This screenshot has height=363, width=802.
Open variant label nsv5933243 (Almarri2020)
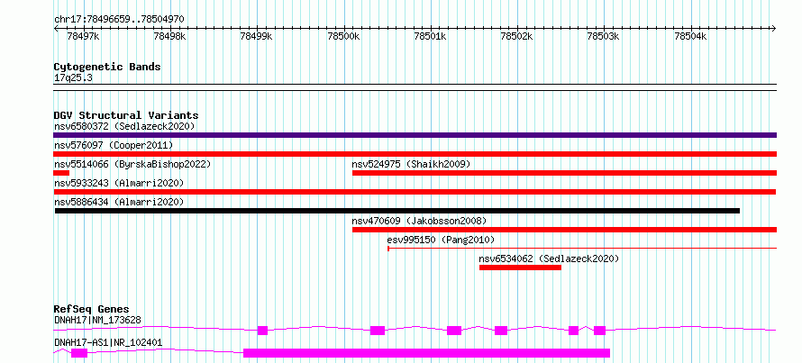[119, 183]
